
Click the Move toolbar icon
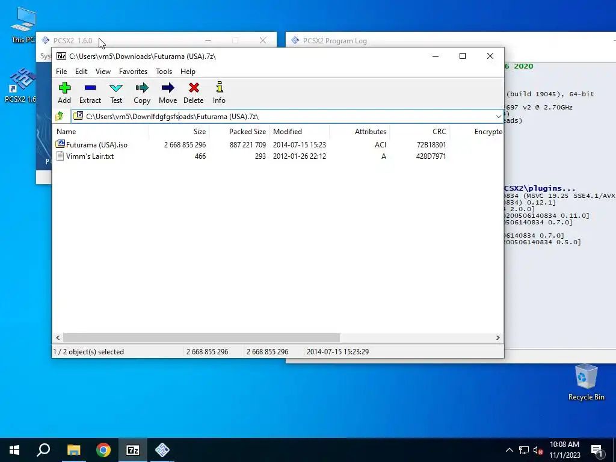(x=168, y=88)
